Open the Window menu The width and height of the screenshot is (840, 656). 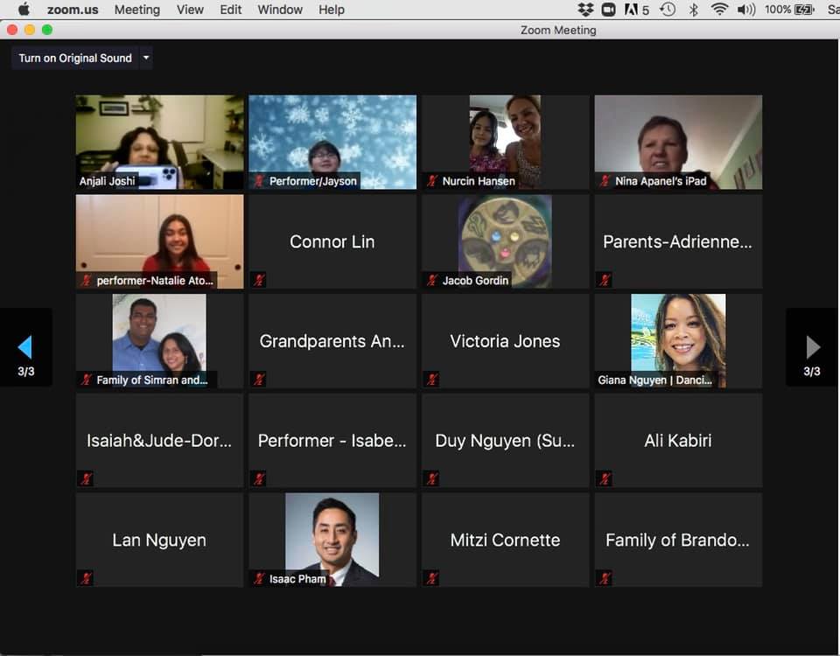point(280,10)
